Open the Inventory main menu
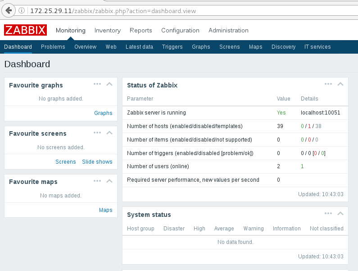The image size is (358, 271). coord(108,30)
